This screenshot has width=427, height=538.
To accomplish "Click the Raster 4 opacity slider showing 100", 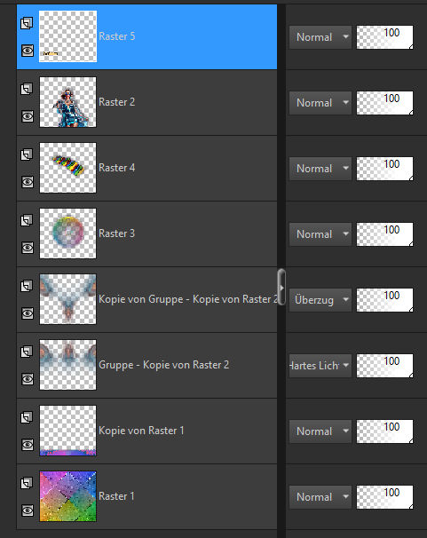I will coord(384,169).
